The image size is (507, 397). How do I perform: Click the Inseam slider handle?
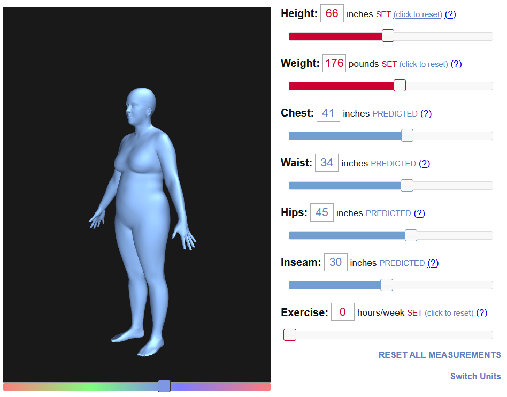386,285
